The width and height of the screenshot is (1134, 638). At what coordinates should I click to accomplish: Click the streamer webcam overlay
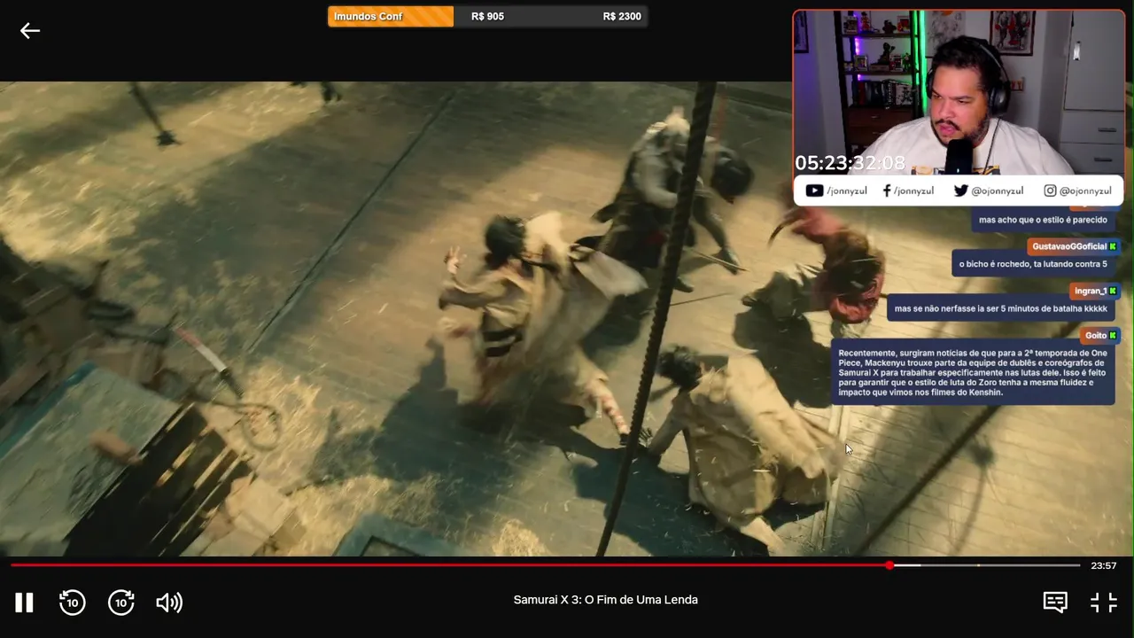pos(959,92)
